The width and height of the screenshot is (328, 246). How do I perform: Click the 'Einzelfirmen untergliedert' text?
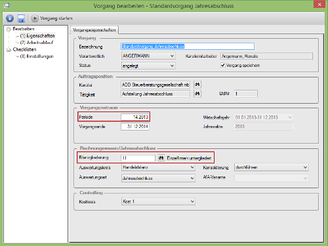click(189, 158)
